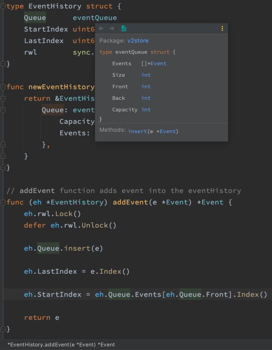Click Event link in insert method signature
Viewport: 272px width, 350px height.
pos(168,131)
